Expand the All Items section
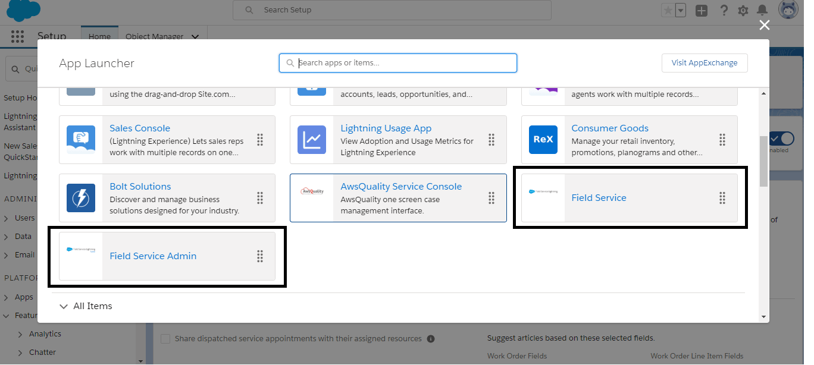Screen dimensions: 814x365 [x=86, y=306]
